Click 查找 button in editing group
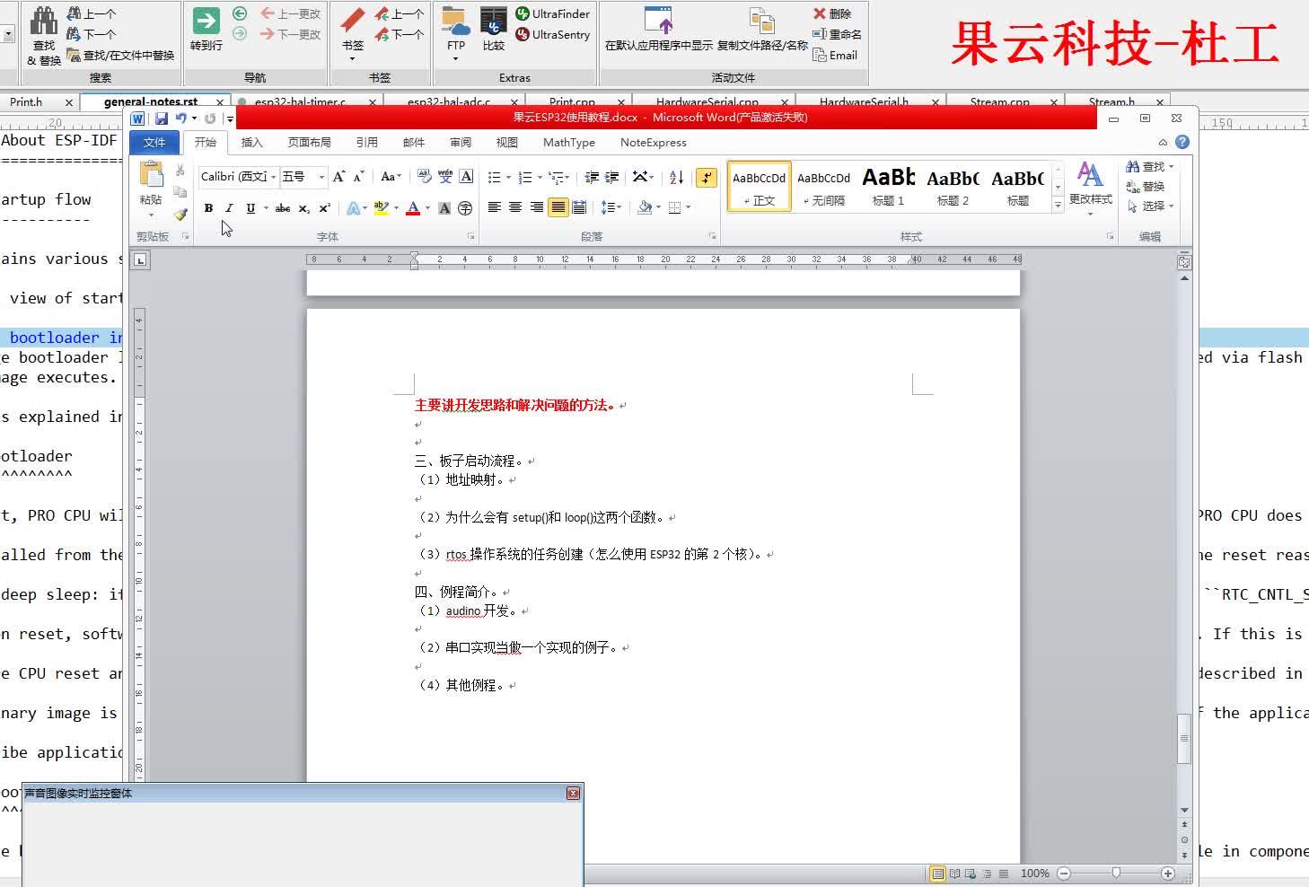Viewport: 1309px width, 887px height. point(1150,166)
